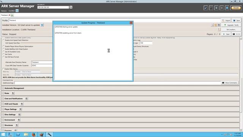Click the Steam checkmark icon in header
This screenshot has height=137, width=243.
pos(206,8)
